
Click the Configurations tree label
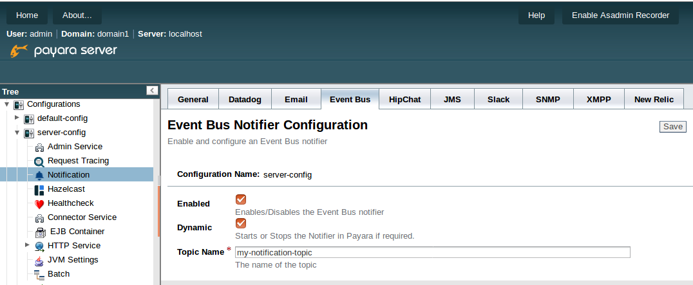[x=53, y=104]
